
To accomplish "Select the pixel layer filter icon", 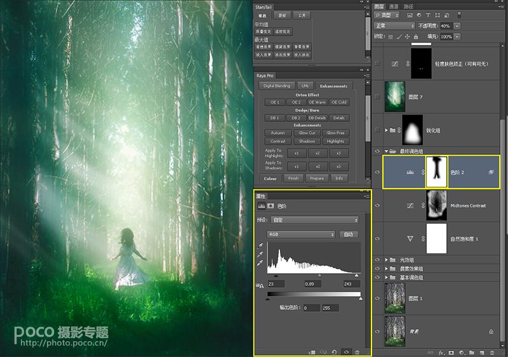I will pyautogui.click(x=410, y=15).
